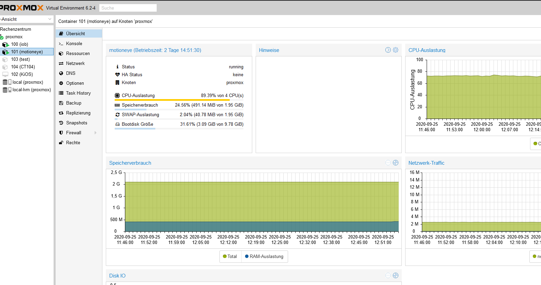The width and height of the screenshot is (541, 285).
Task: Click the Container 101 (motioneye) title text
Action: click(x=105, y=21)
